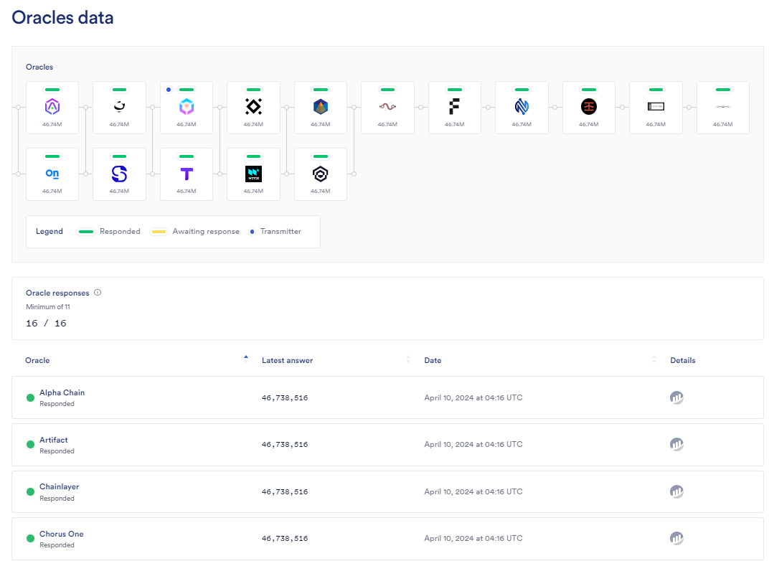Select the red wavy-line oracle logo
The width and height of the screenshot is (769, 561).
[x=387, y=106]
